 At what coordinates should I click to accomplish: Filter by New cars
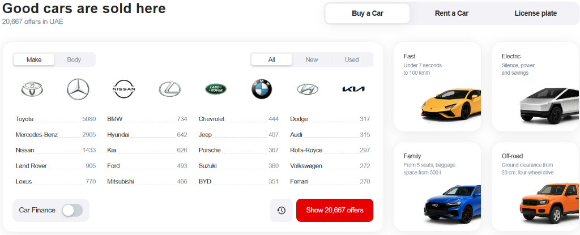click(312, 59)
